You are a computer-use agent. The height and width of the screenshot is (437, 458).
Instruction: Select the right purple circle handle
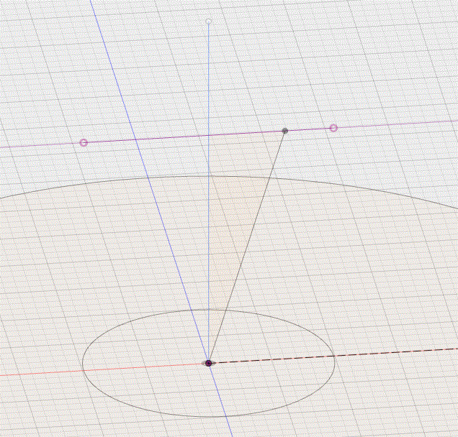coord(333,128)
